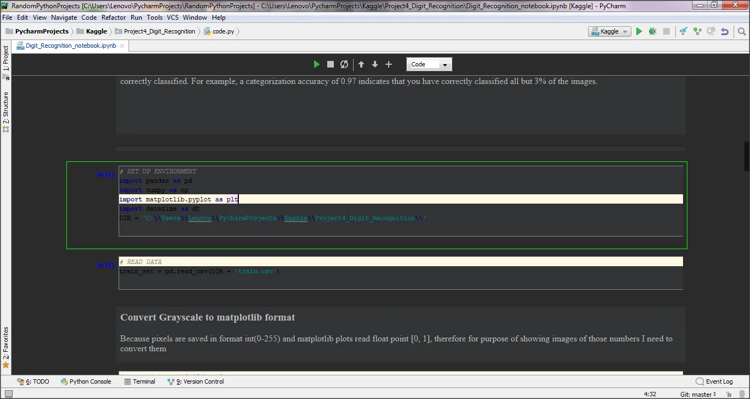The image size is (750, 399).
Task: Open the Terminal tool window
Action: coord(139,381)
